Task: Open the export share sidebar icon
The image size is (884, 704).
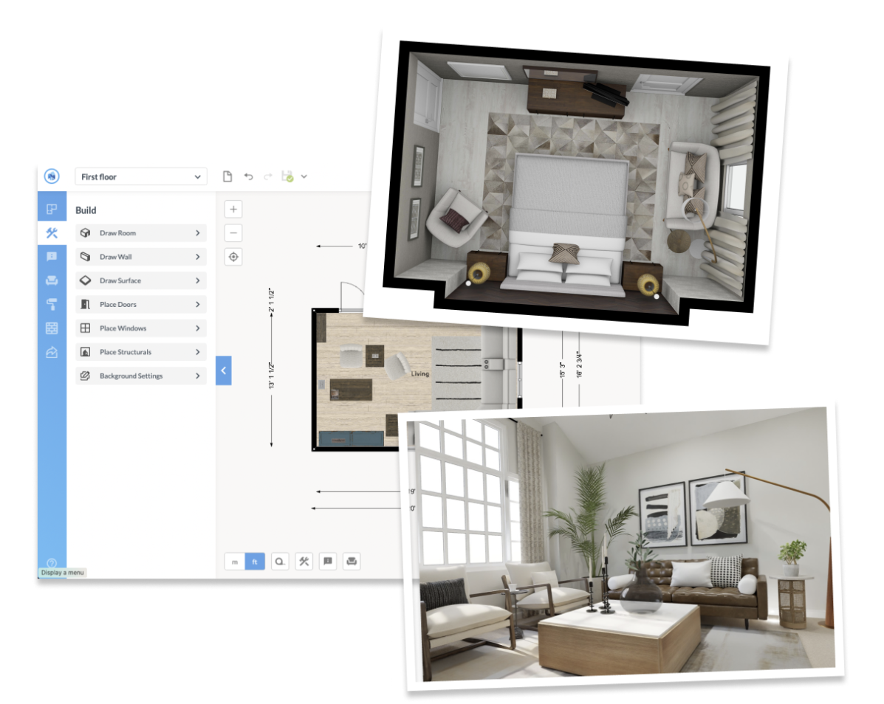Action: click(52, 352)
